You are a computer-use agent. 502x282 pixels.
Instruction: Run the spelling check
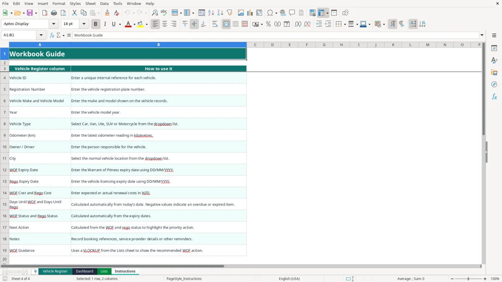[164, 13]
